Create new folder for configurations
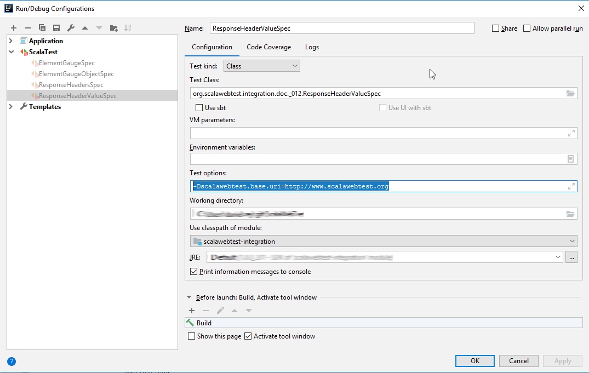The image size is (589, 373). click(113, 28)
